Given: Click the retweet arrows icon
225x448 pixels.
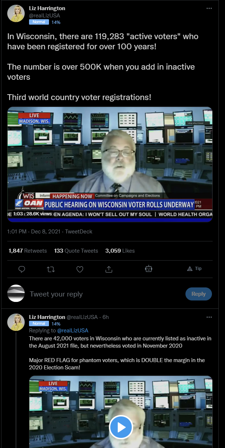Looking at the screenshot, I should pos(51,269).
